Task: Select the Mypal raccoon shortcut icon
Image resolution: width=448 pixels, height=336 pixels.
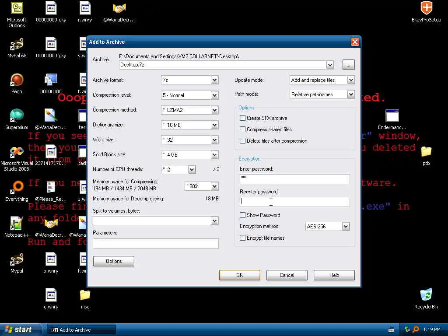Action: [17, 259]
